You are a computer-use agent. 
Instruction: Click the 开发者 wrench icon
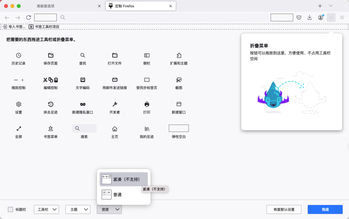tap(115, 104)
